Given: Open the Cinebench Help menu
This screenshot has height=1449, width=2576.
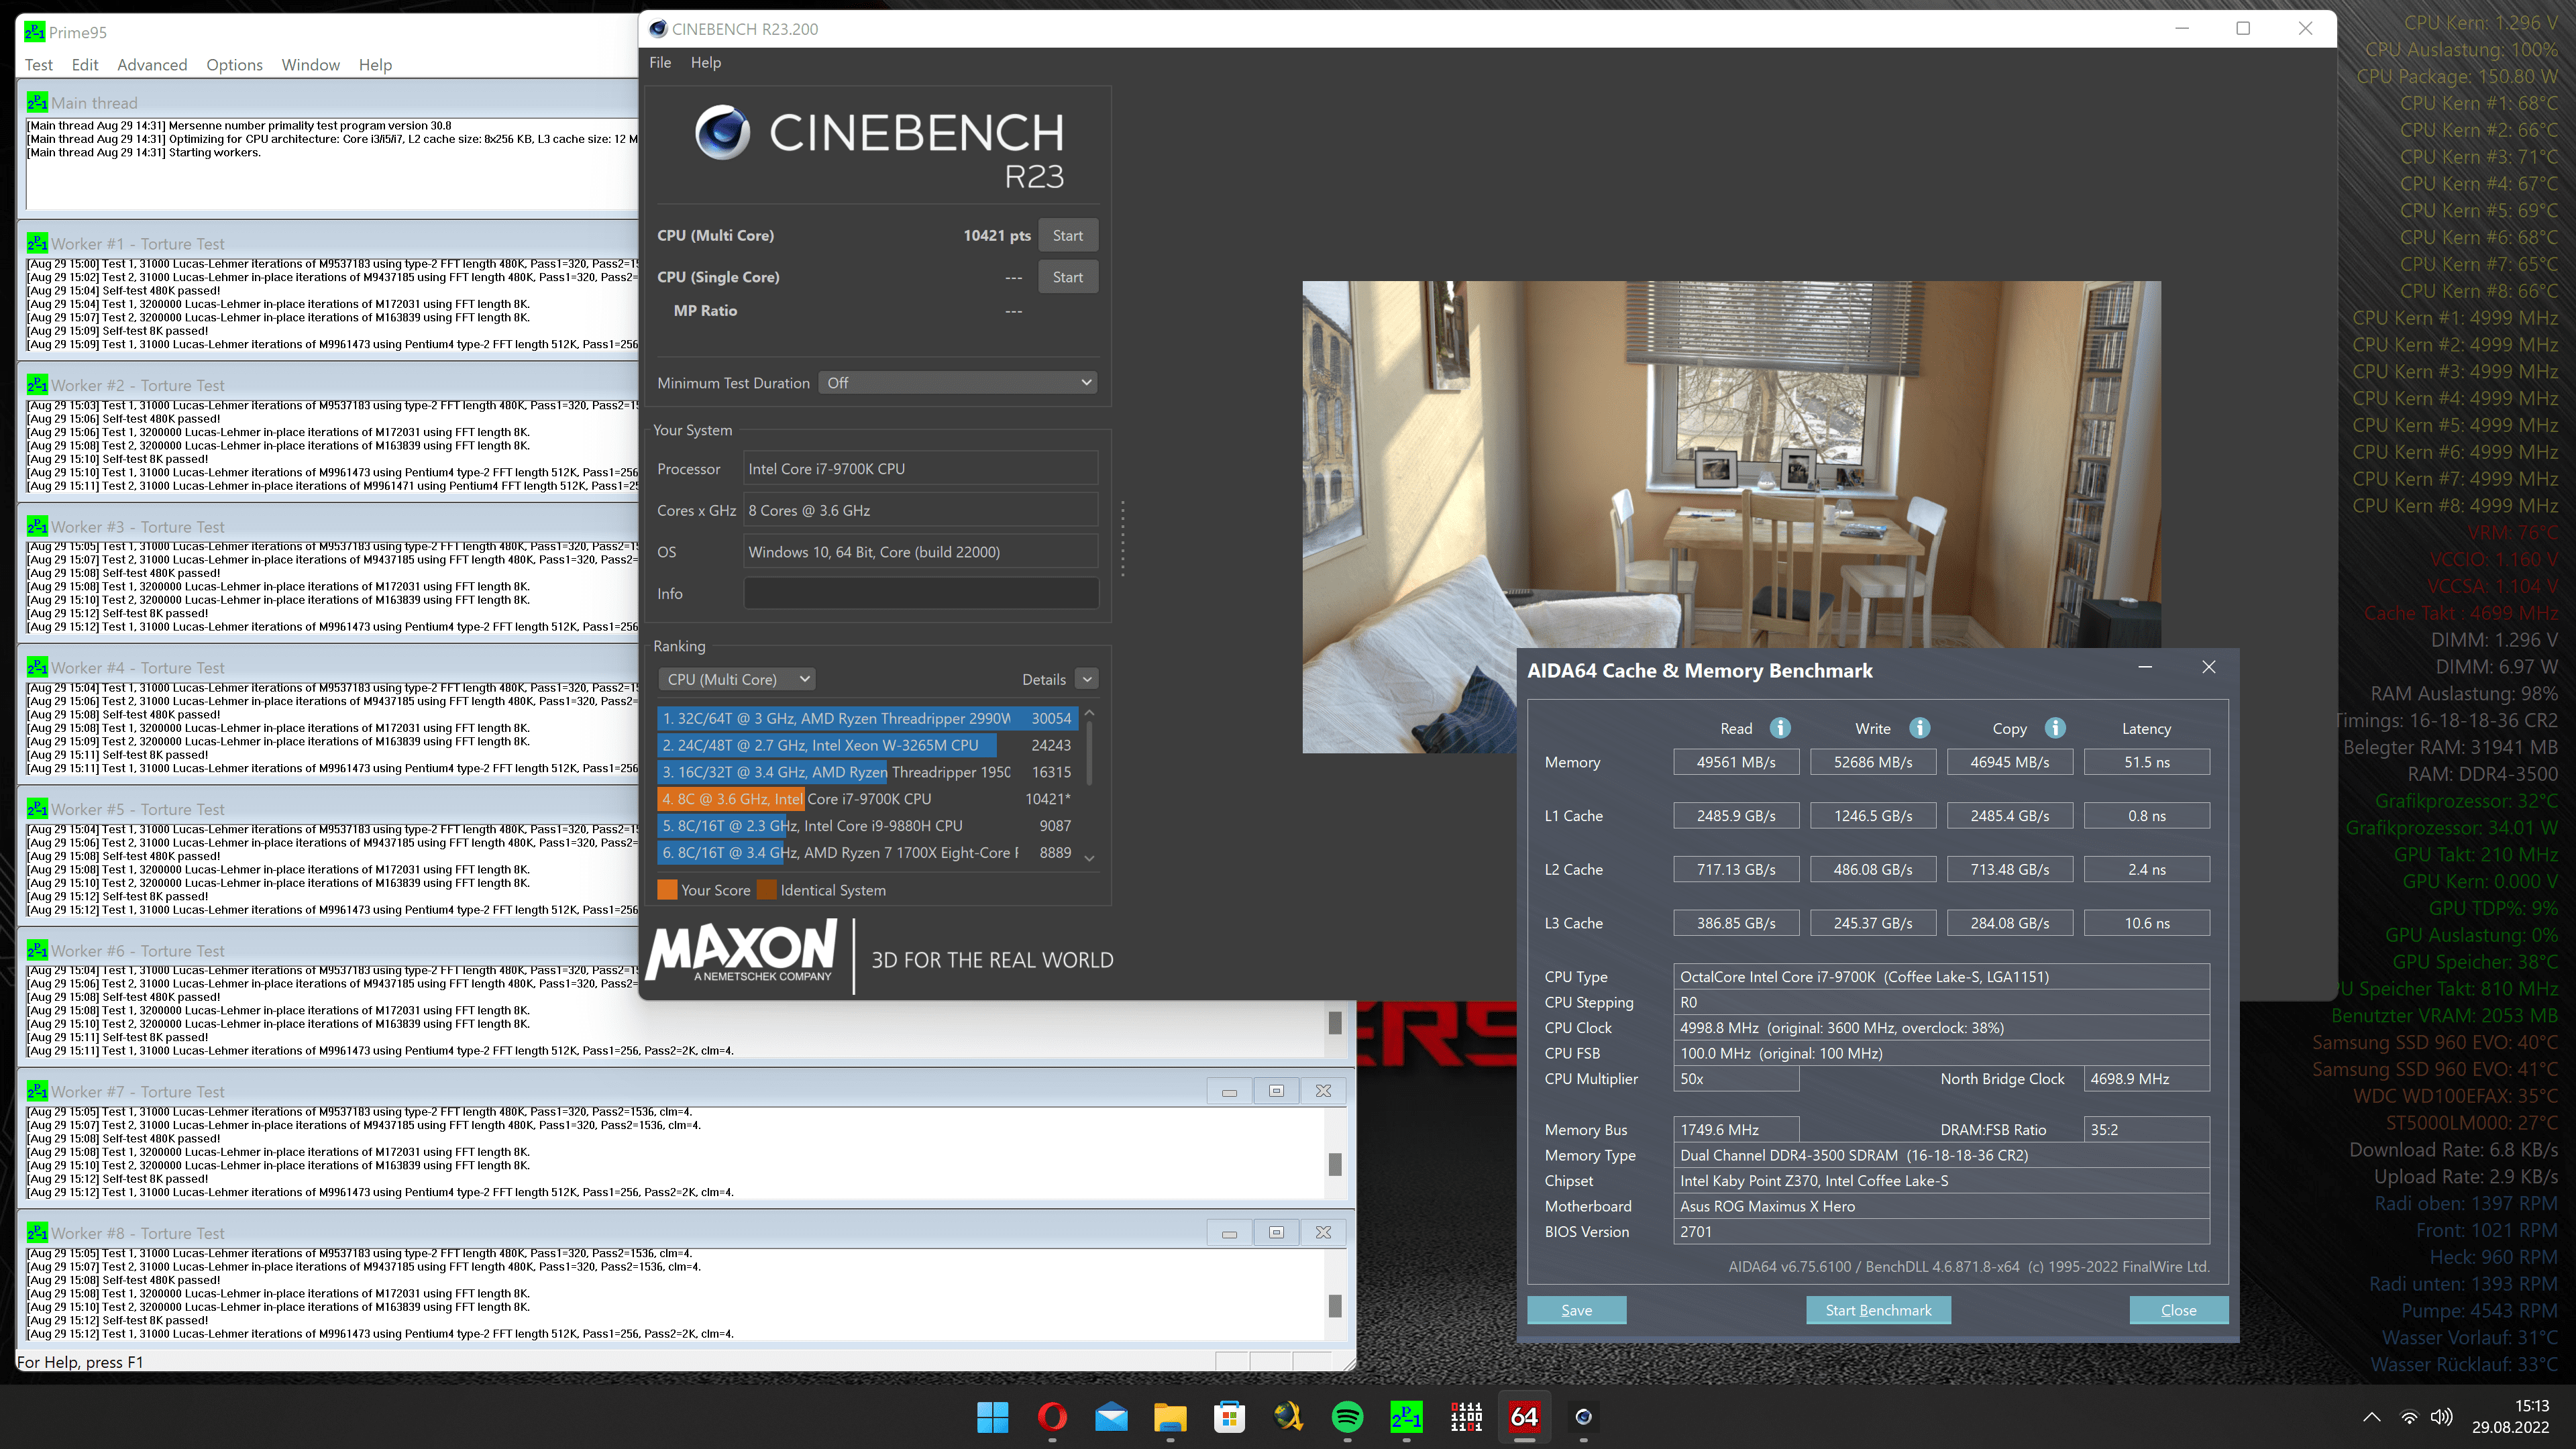Looking at the screenshot, I should click(705, 62).
